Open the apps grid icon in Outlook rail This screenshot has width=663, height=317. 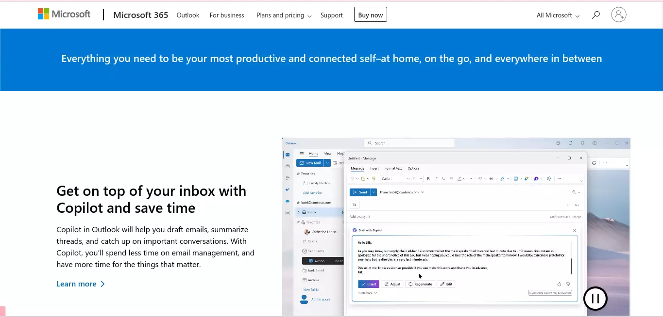pos(288,213)
